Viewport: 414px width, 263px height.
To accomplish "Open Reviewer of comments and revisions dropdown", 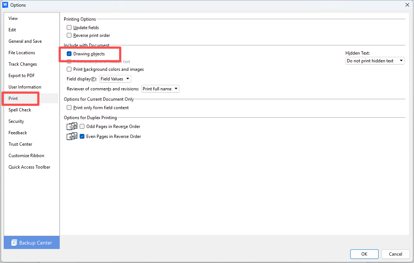I will point(160,89).
